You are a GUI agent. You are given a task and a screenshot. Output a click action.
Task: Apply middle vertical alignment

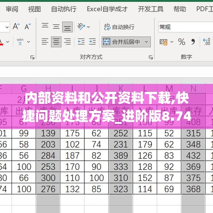click(56, 27)
